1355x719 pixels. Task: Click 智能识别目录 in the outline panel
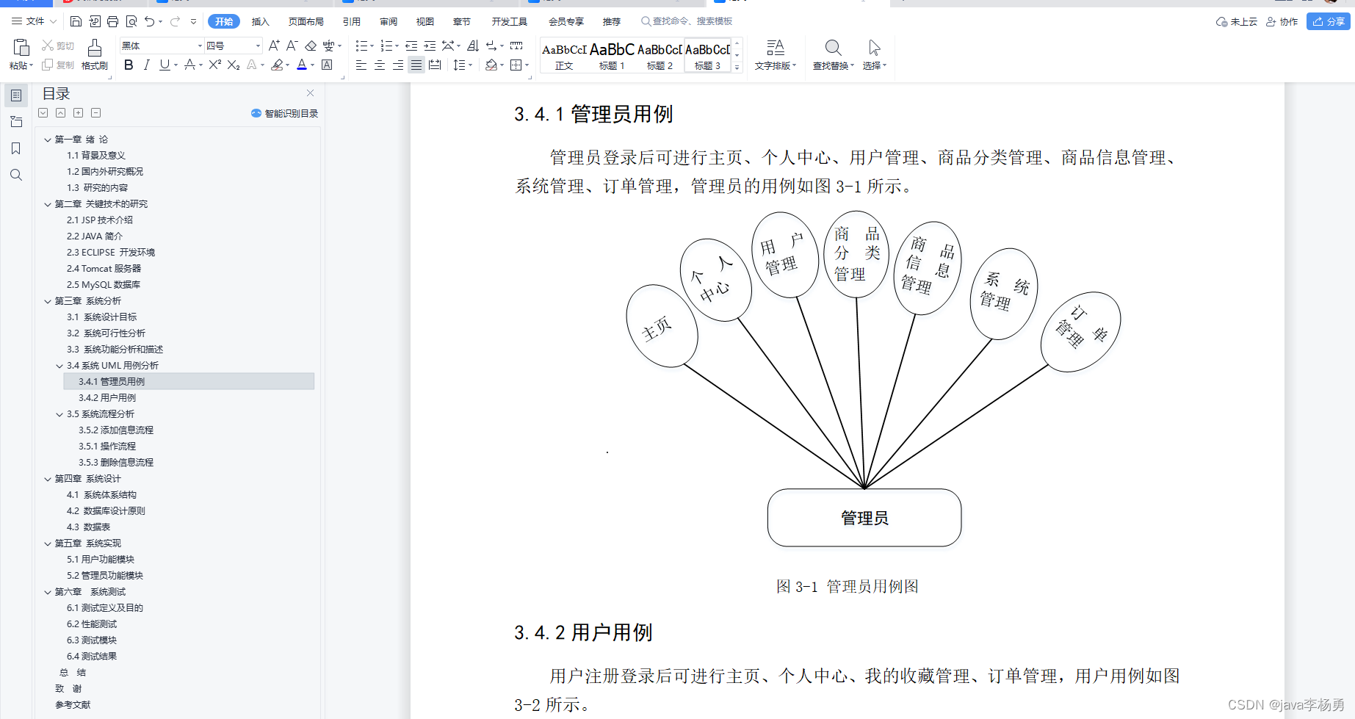click(285, 113)
